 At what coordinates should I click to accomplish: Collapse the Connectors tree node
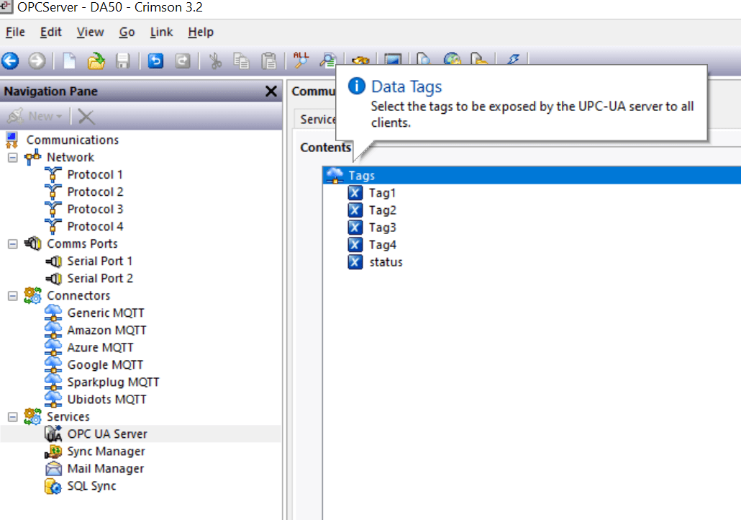pos(13,296)
